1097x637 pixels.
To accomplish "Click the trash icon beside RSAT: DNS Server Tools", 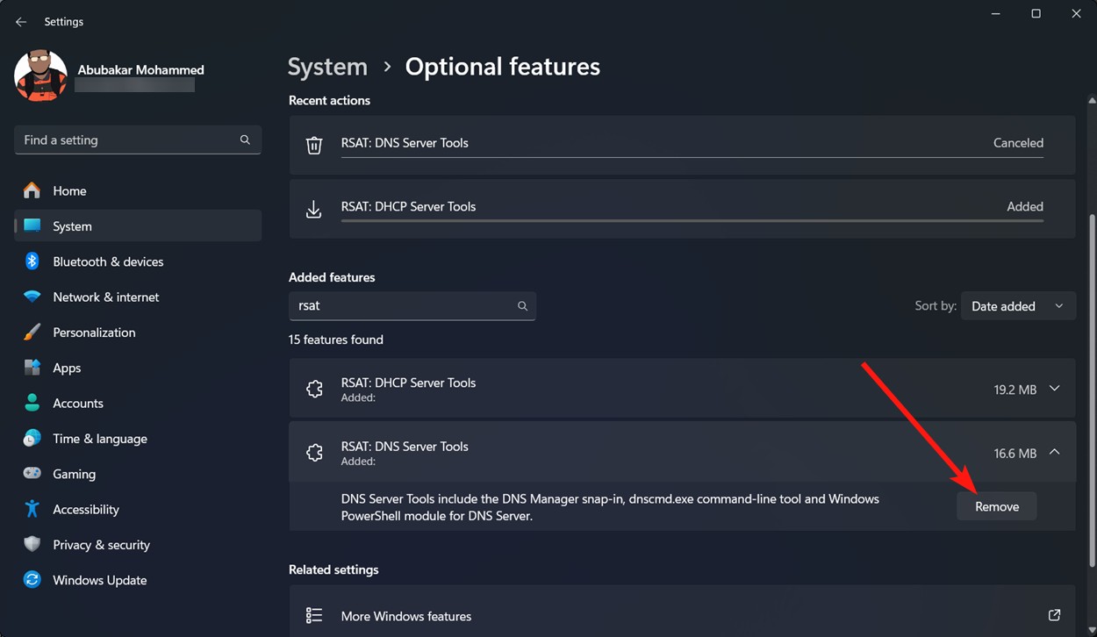I will pyautogui.click(x=314, y=145).
